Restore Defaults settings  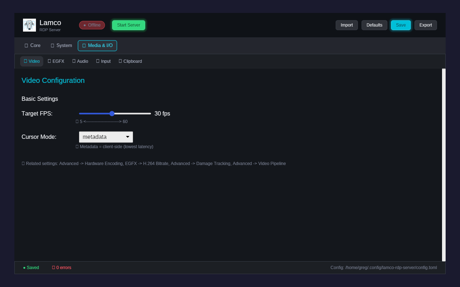[374, 25]
